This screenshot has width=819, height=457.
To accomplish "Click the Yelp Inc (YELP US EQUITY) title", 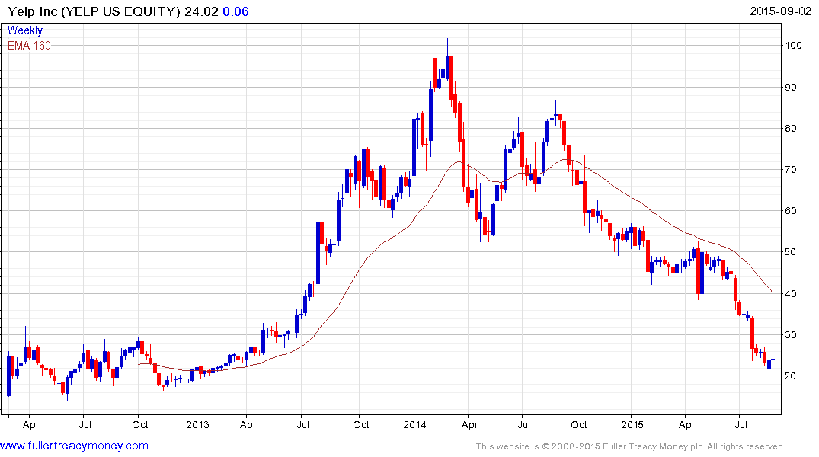I will (94, 11).
